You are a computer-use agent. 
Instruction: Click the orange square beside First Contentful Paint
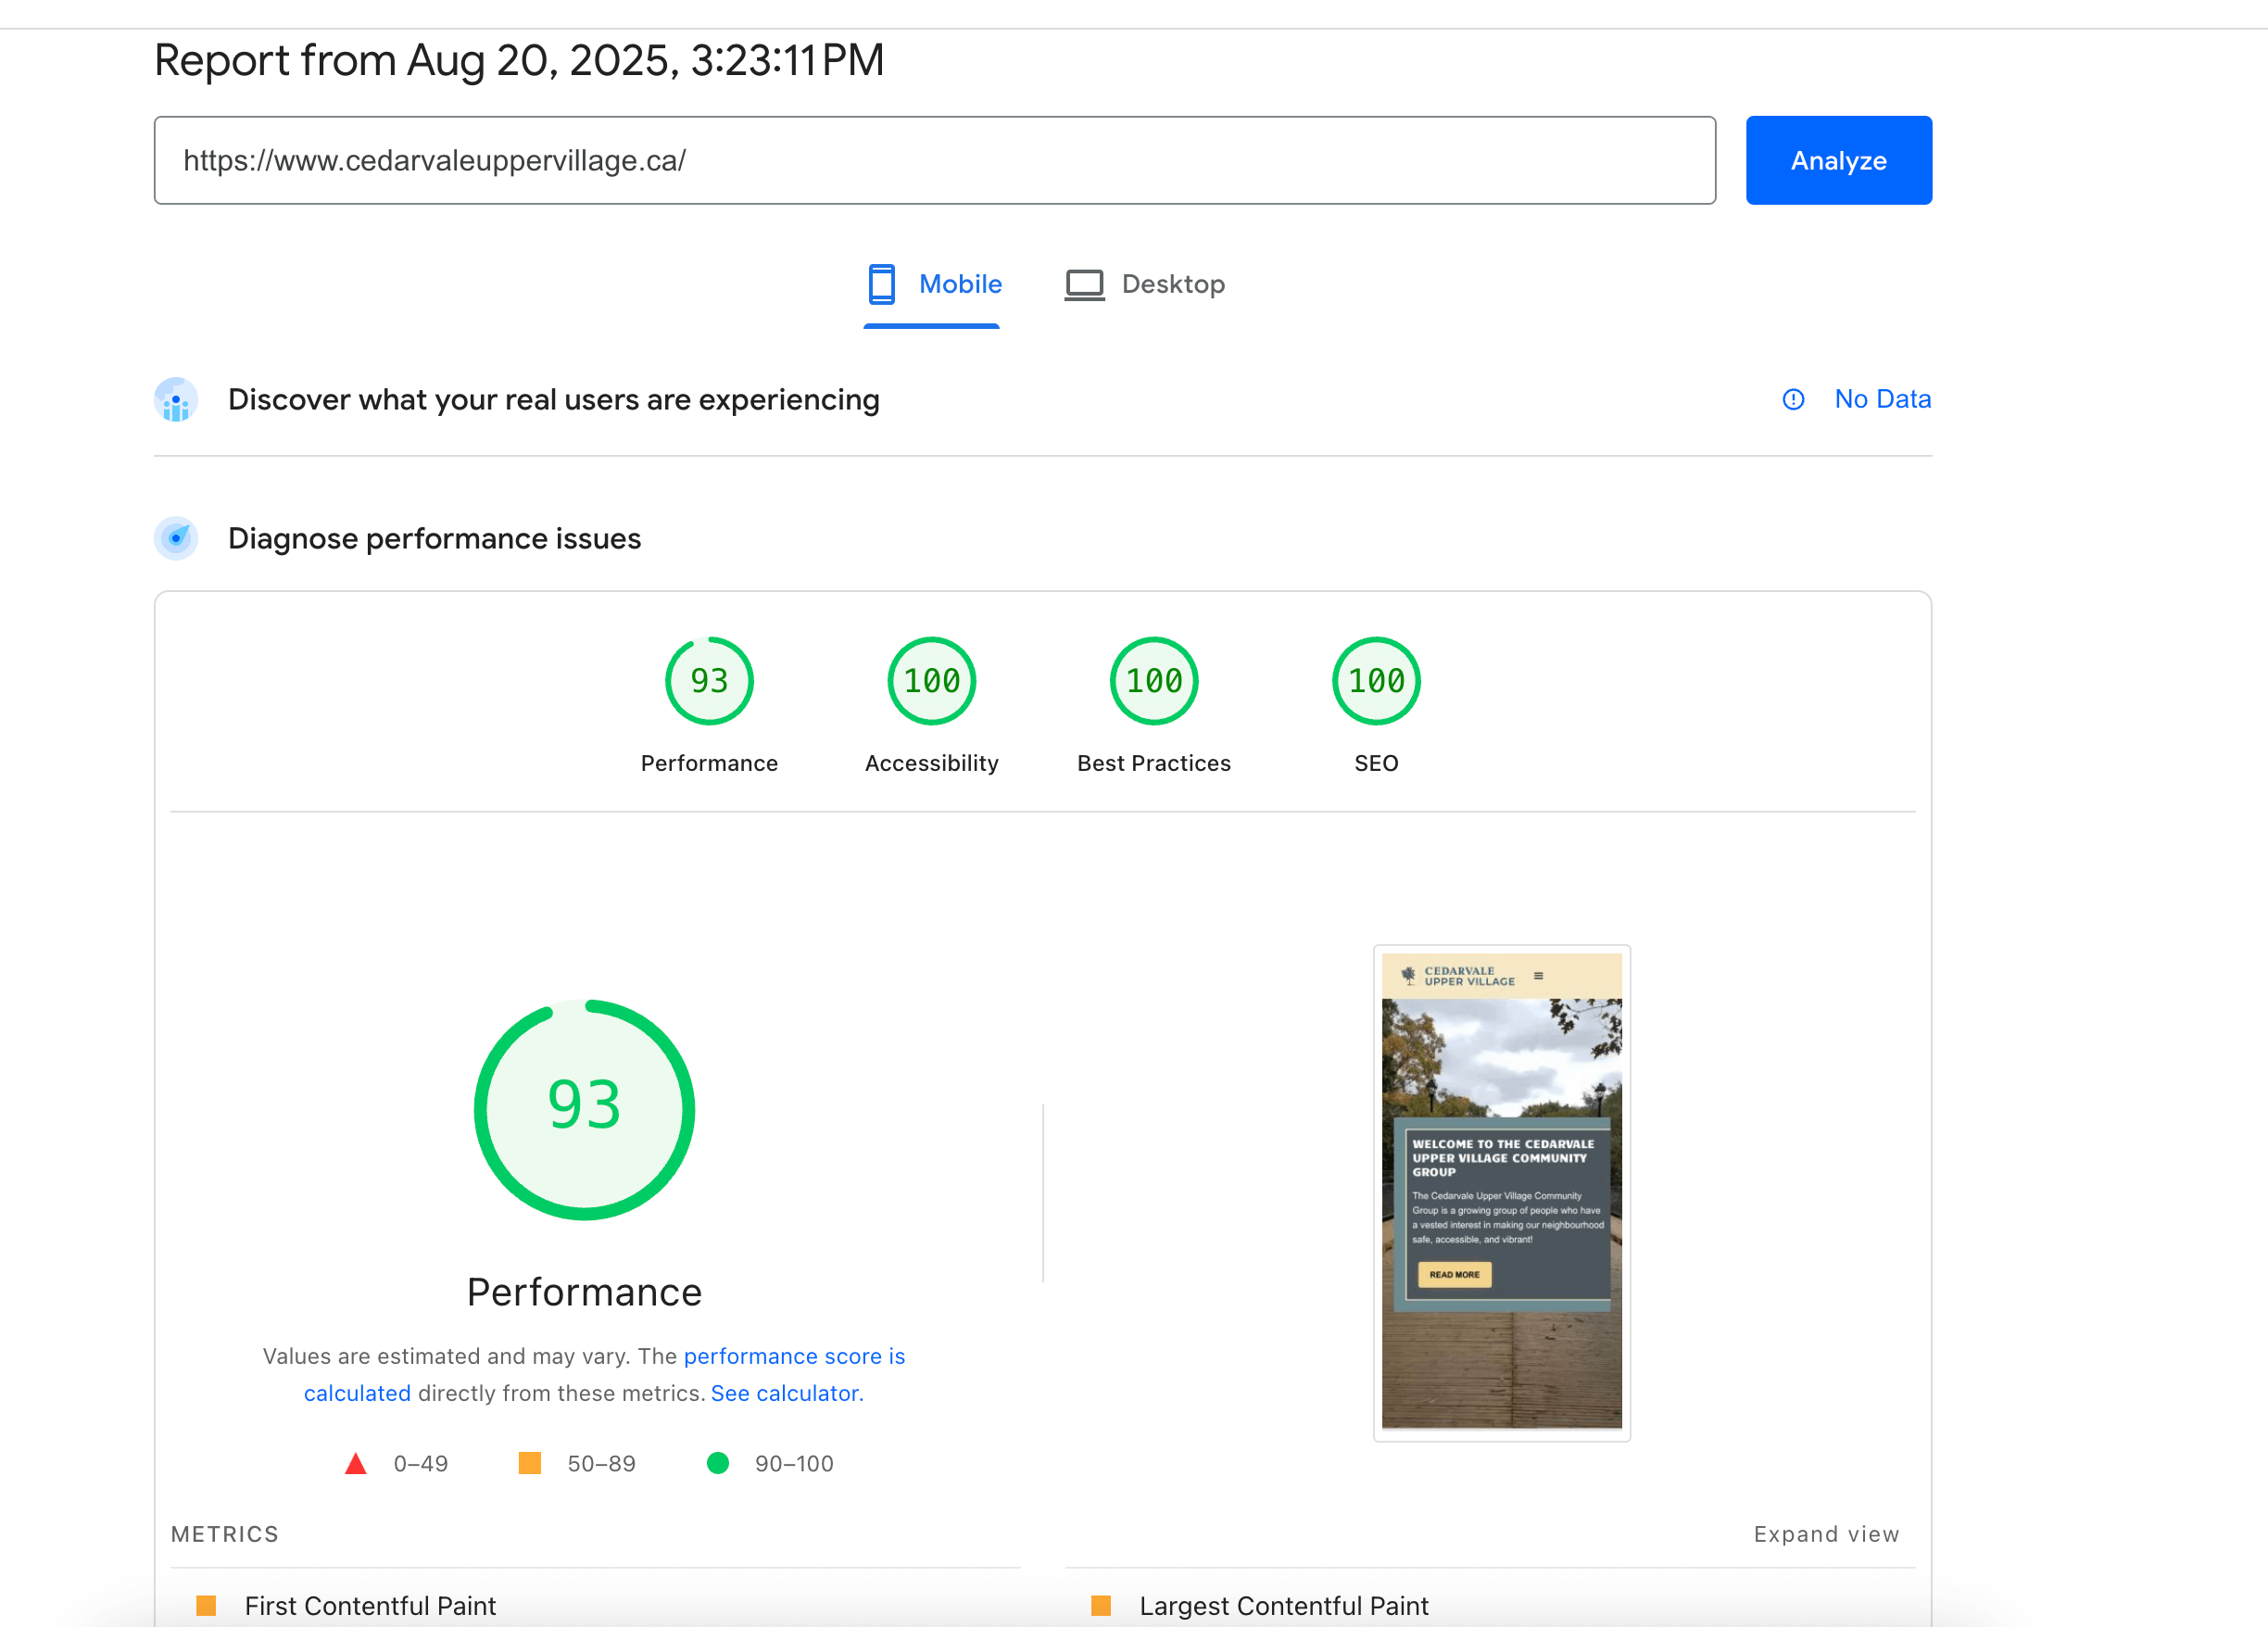click(206, 1605)
